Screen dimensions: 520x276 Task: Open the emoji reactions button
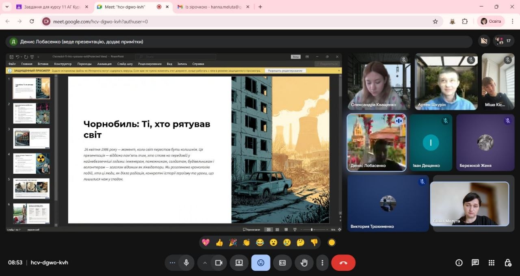(261, 263)
